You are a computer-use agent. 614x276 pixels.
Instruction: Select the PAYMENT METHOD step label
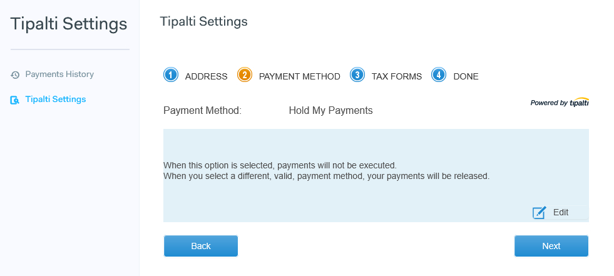(x=299, y=76)
